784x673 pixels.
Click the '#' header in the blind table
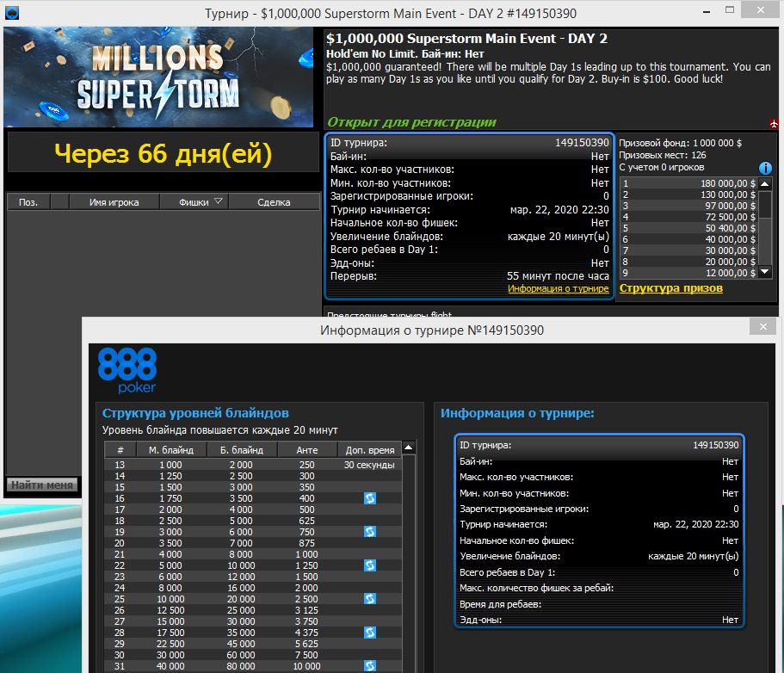pyautogui.click(x=120, y=450)
